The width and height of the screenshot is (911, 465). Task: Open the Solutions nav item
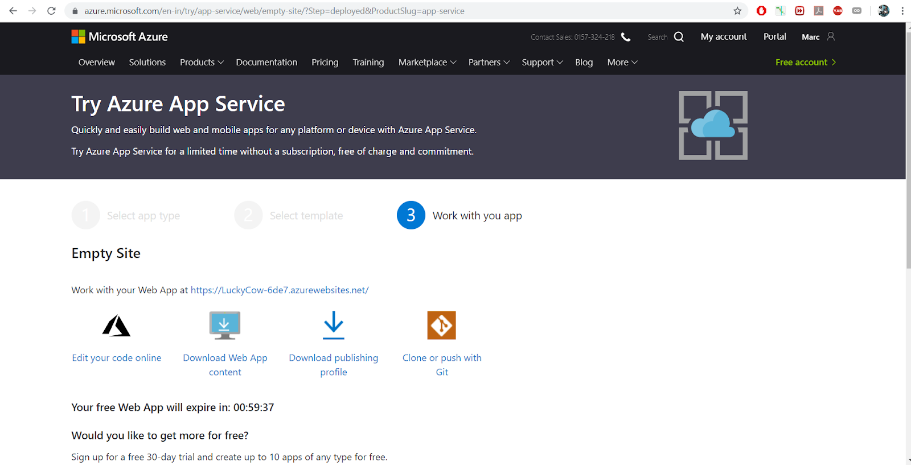pos(147,62)
